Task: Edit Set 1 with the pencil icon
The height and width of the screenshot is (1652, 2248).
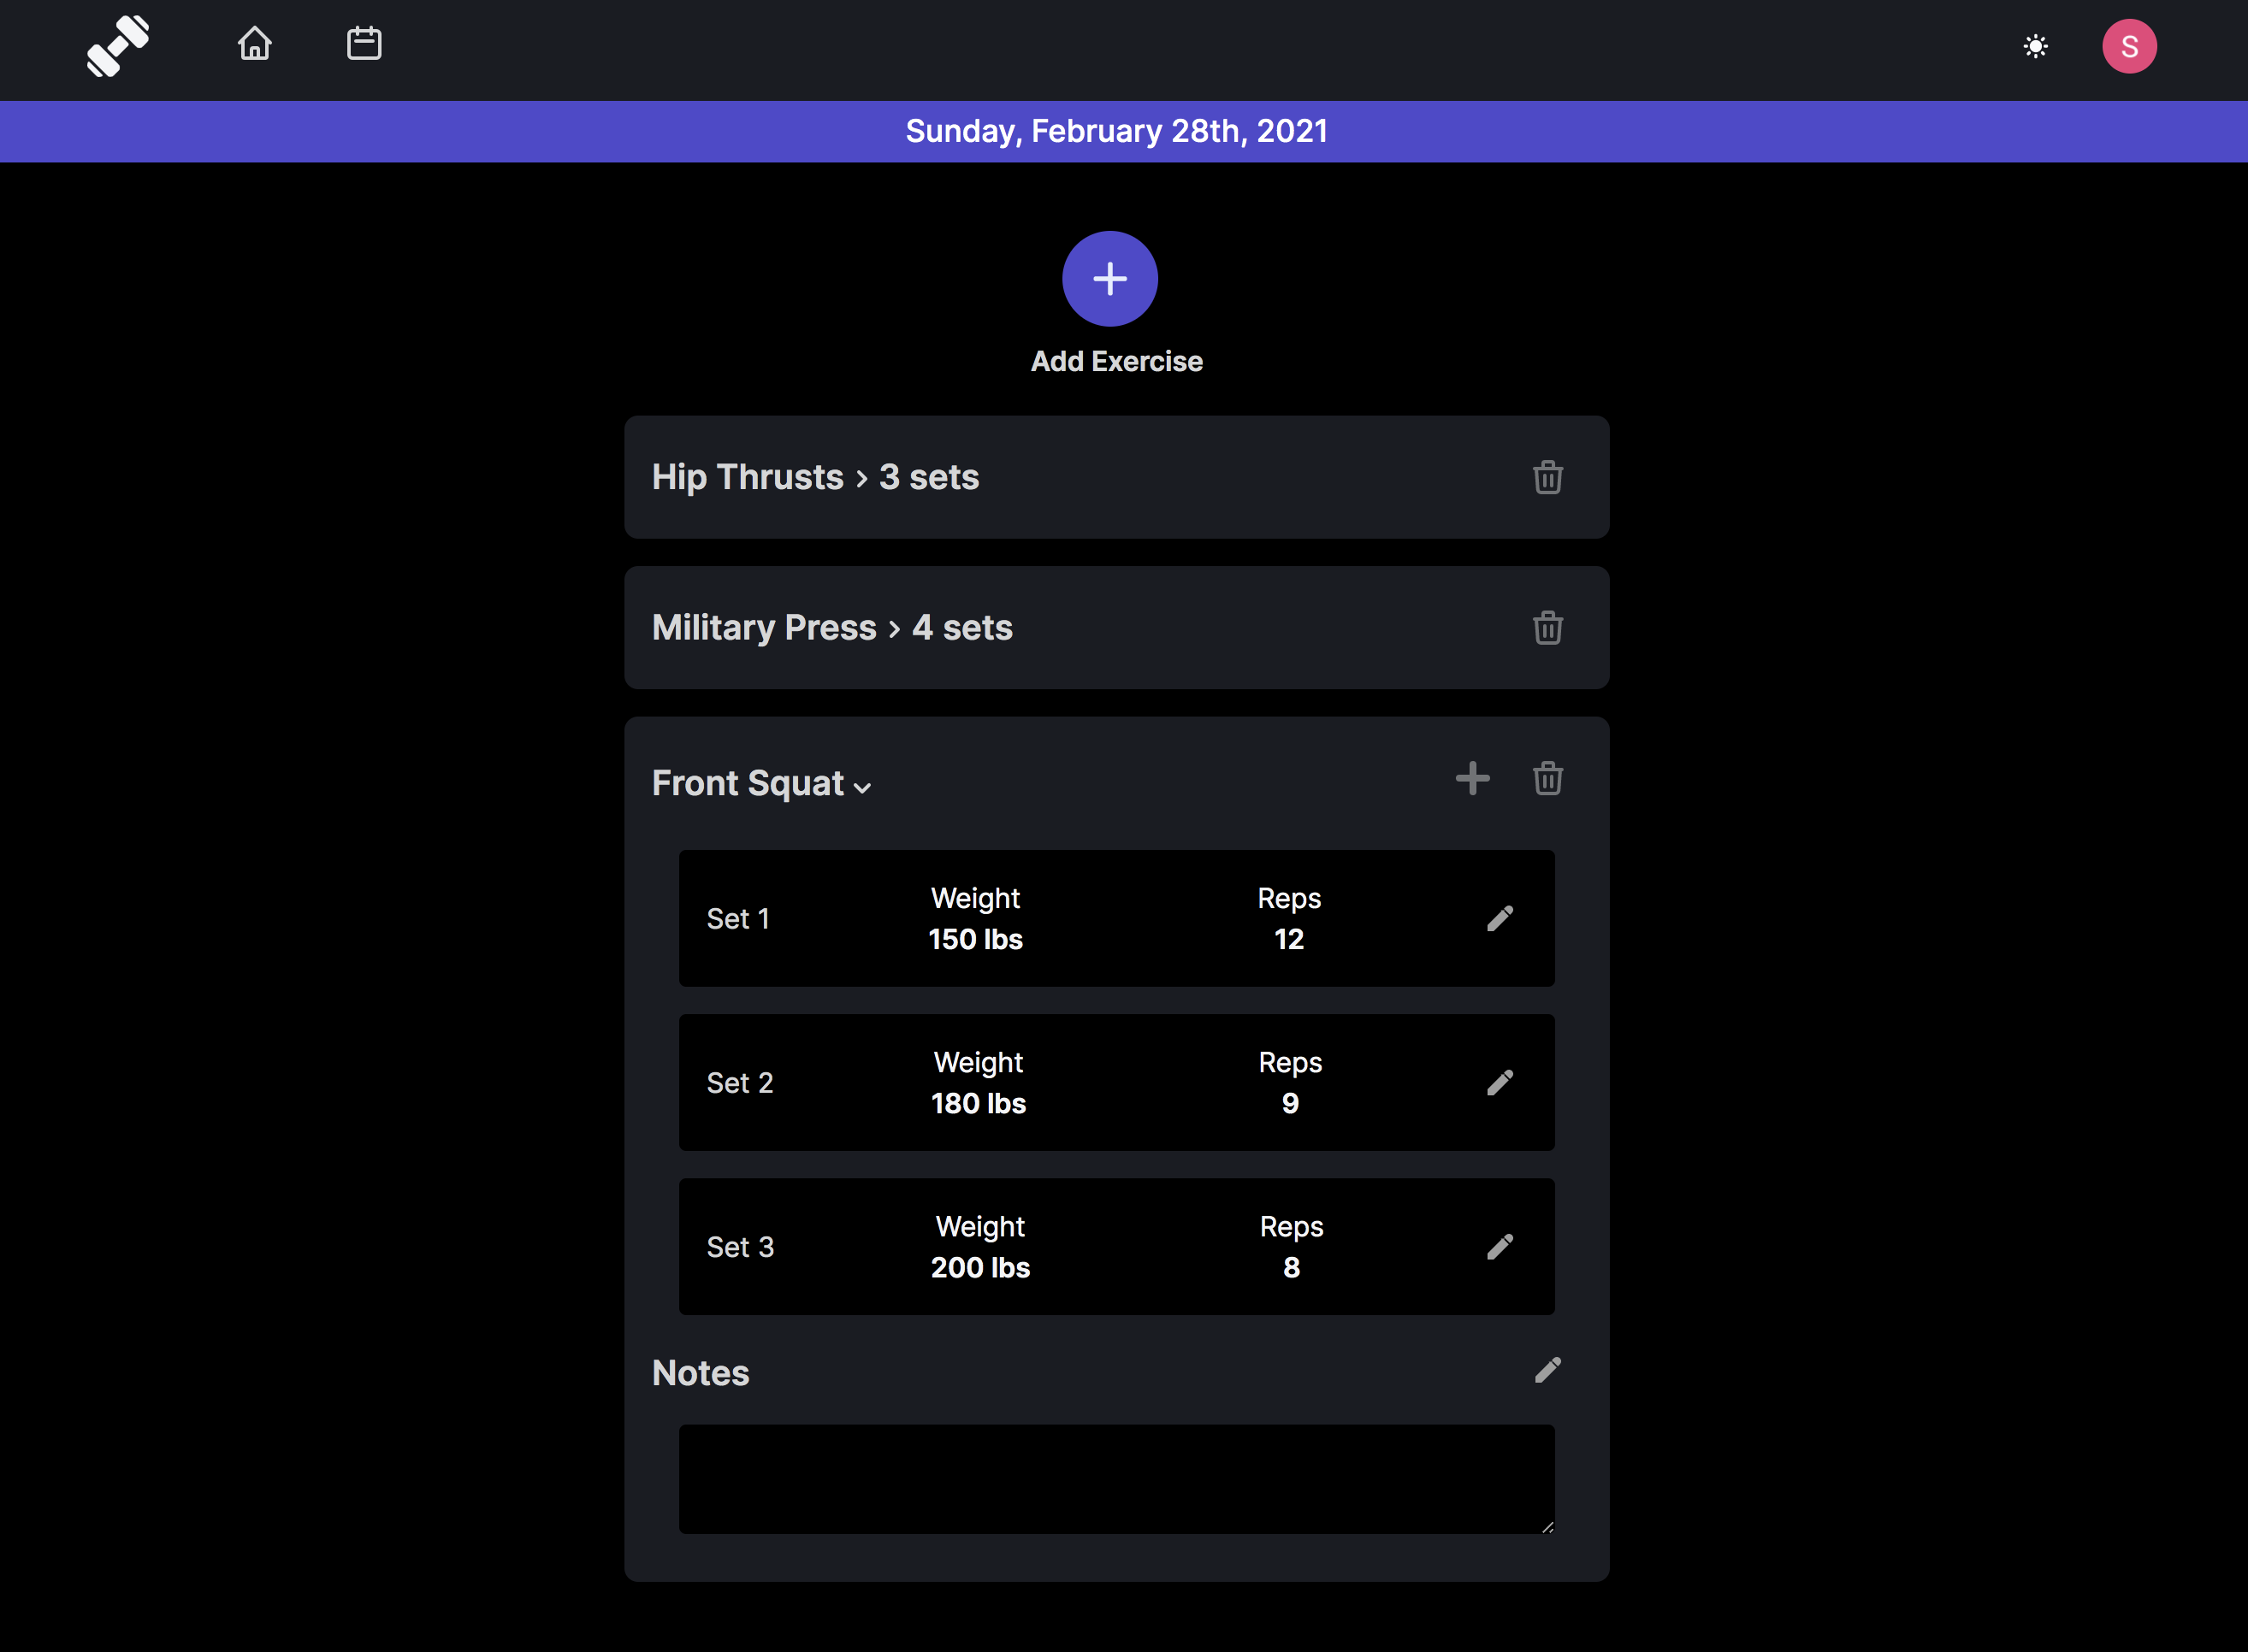Action: pos(1499,918)
